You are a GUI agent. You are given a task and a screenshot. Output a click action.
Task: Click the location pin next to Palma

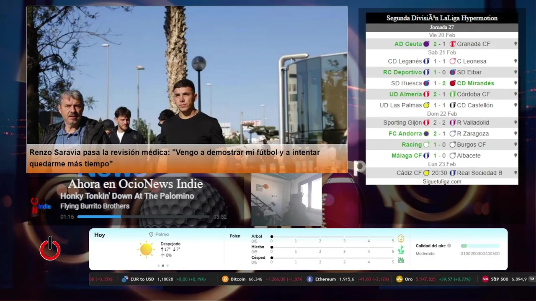tap(151, 235)
